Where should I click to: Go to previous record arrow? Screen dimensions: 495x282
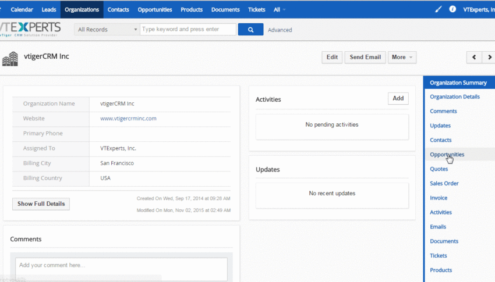tap(474, 58)
